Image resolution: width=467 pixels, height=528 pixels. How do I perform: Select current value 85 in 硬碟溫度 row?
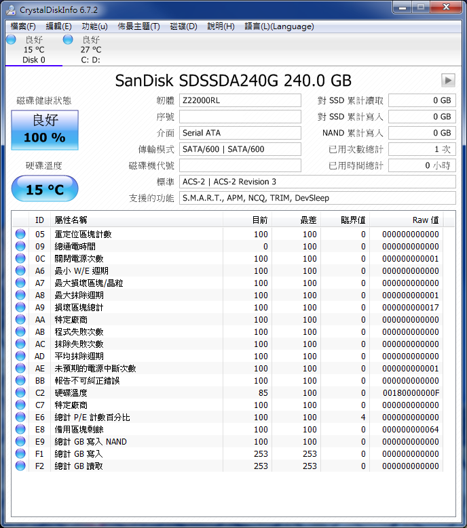pyautogui.click(x=263, y=393)
